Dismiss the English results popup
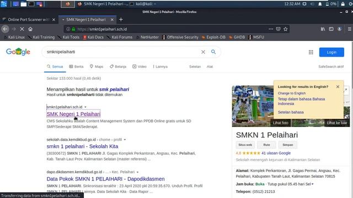Screen dimensions: 353x198 point(338,87)
